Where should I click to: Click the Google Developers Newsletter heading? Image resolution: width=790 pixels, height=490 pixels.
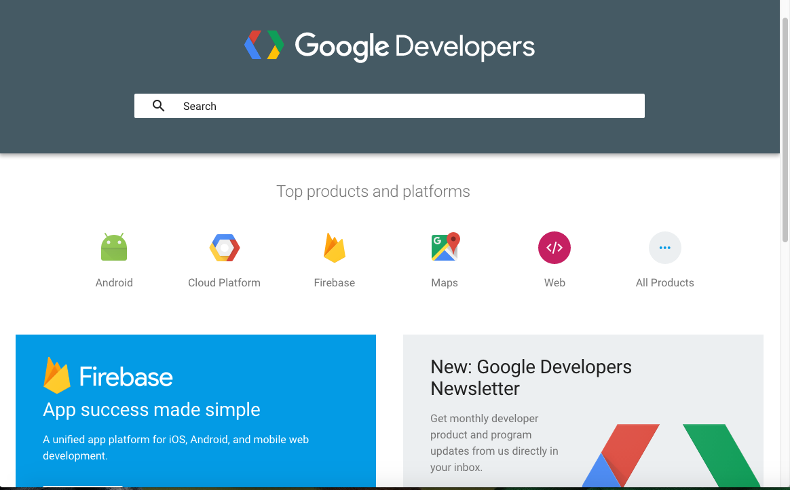pos(531,377)
